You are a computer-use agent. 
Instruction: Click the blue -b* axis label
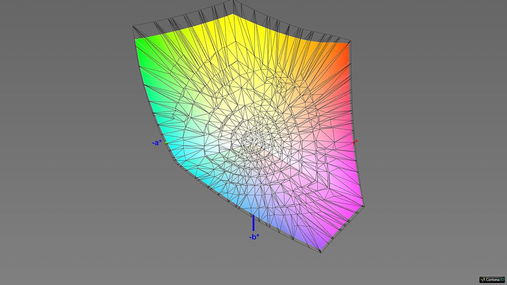point(254,237)
